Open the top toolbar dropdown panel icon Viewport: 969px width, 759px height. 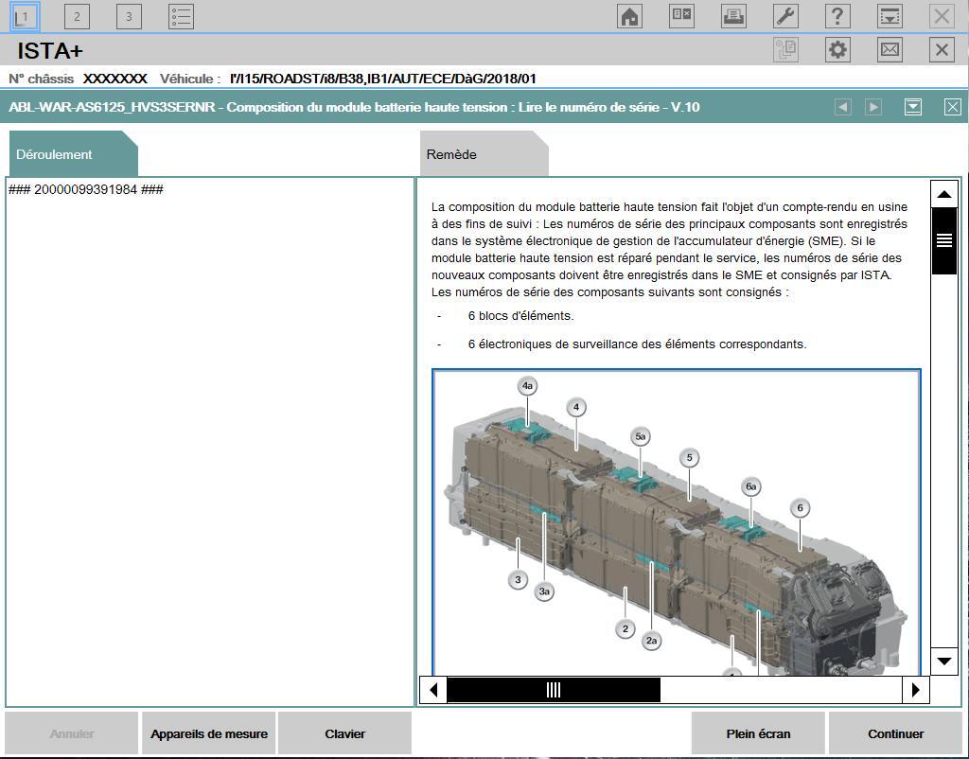(890, 16)
